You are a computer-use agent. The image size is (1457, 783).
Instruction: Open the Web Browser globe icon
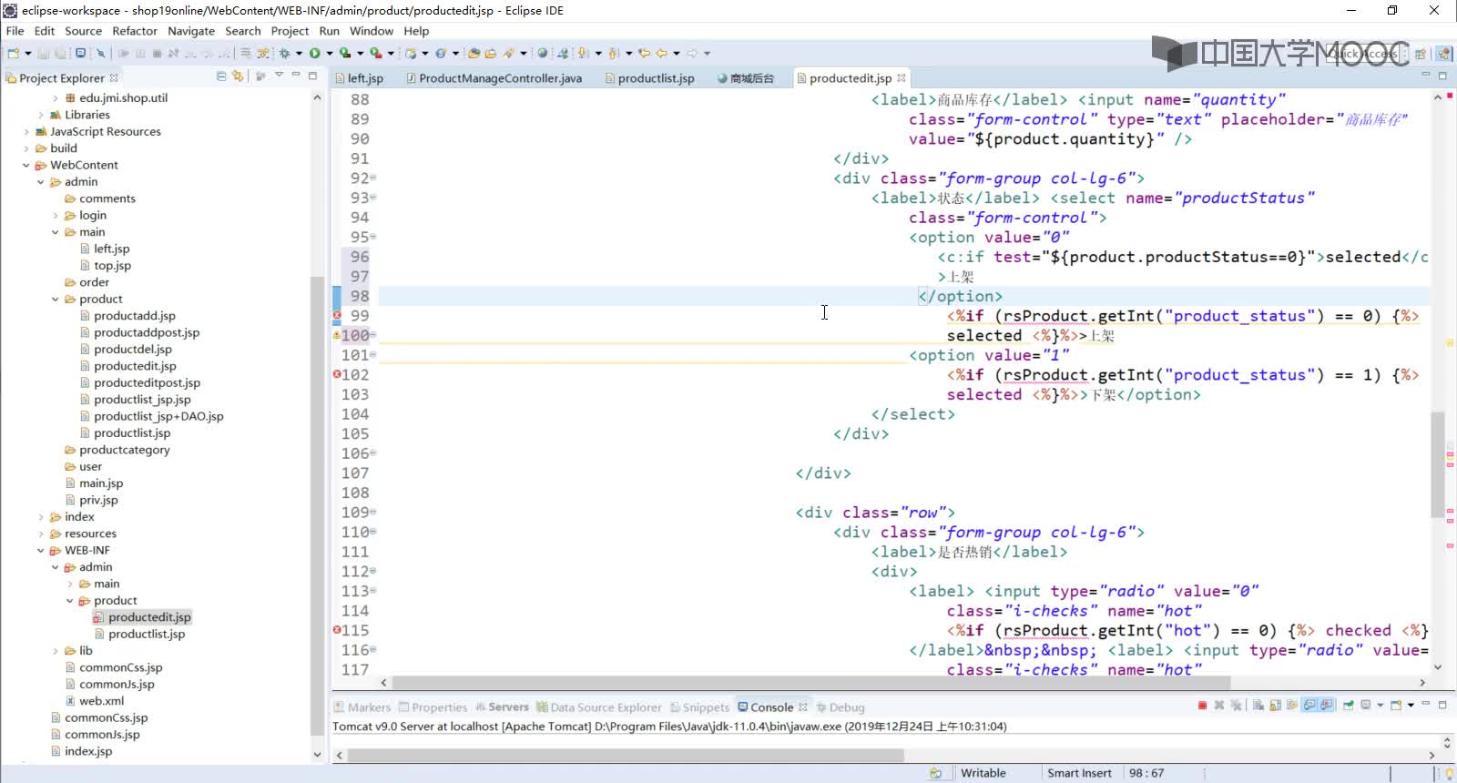coord(542,53)
